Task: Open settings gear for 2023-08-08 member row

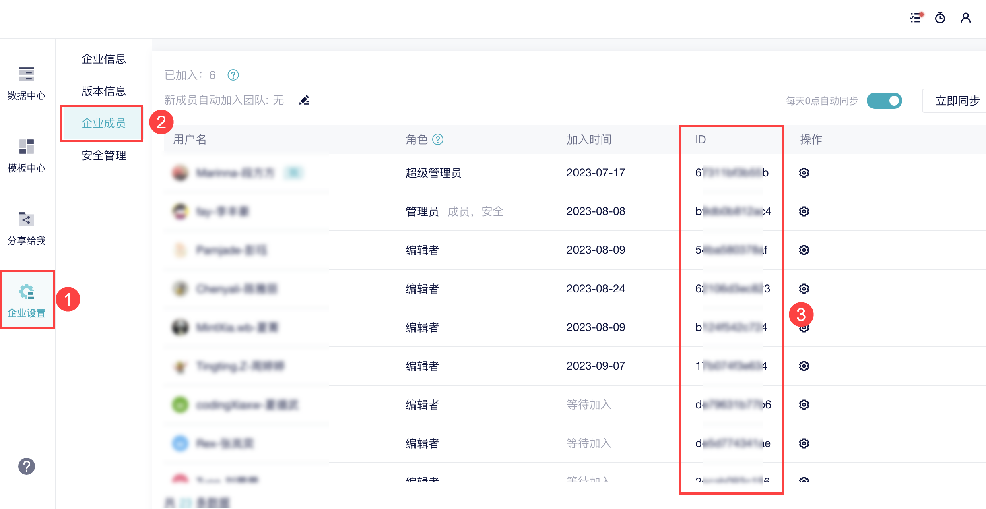Action: click(804, 211)
